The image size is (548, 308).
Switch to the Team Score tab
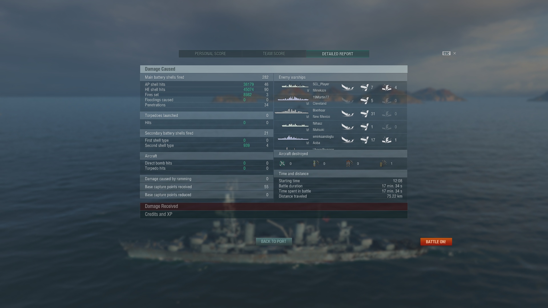pos(274,54)
